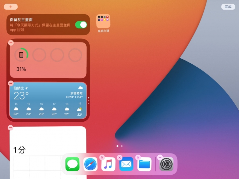Tap the 23° current temperature
The width and height of the screenshot is (239, 179).
pyautogui.click(x=21, y=96)
